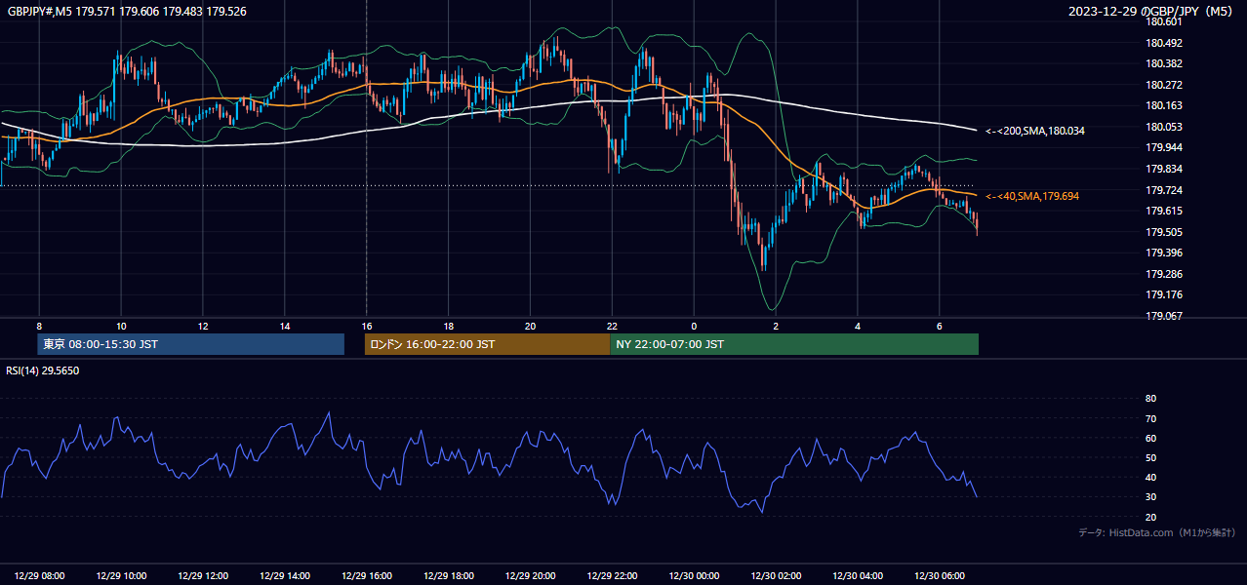
Task: Click hour label 16 under price chart
Action: click(x=367, y=326)
